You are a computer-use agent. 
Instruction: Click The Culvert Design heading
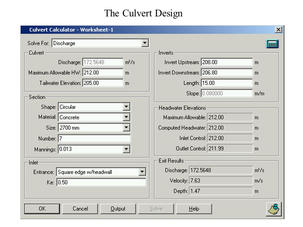pos(143,13)
